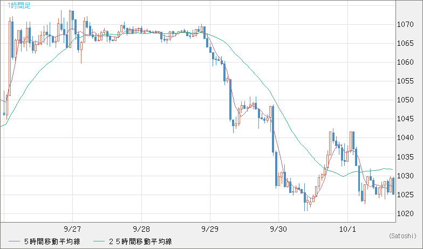Select the 9/27 date marker

pyautogui.click(x=72, y=228)
